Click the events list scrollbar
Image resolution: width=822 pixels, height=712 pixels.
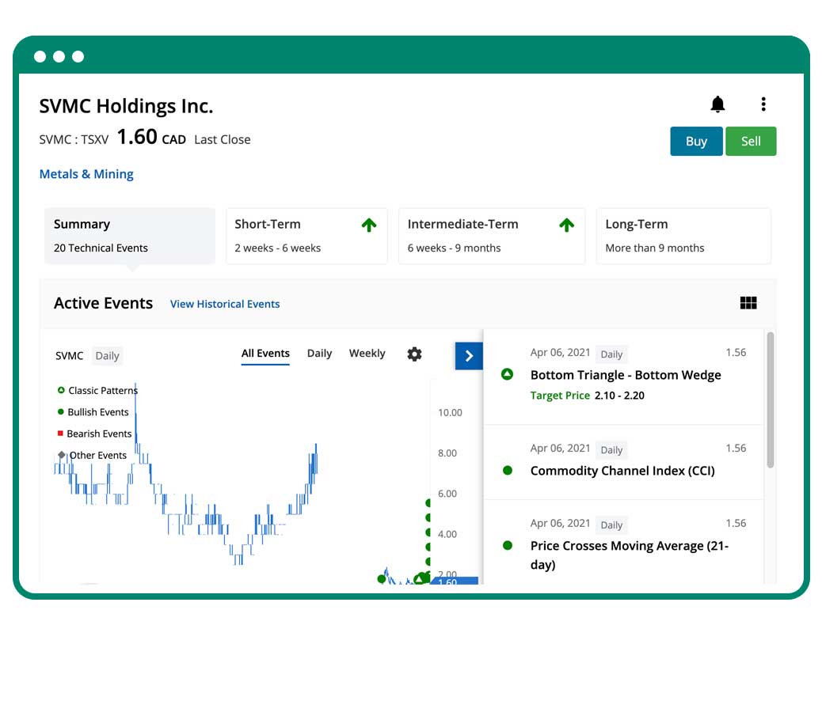pos(770,400)
